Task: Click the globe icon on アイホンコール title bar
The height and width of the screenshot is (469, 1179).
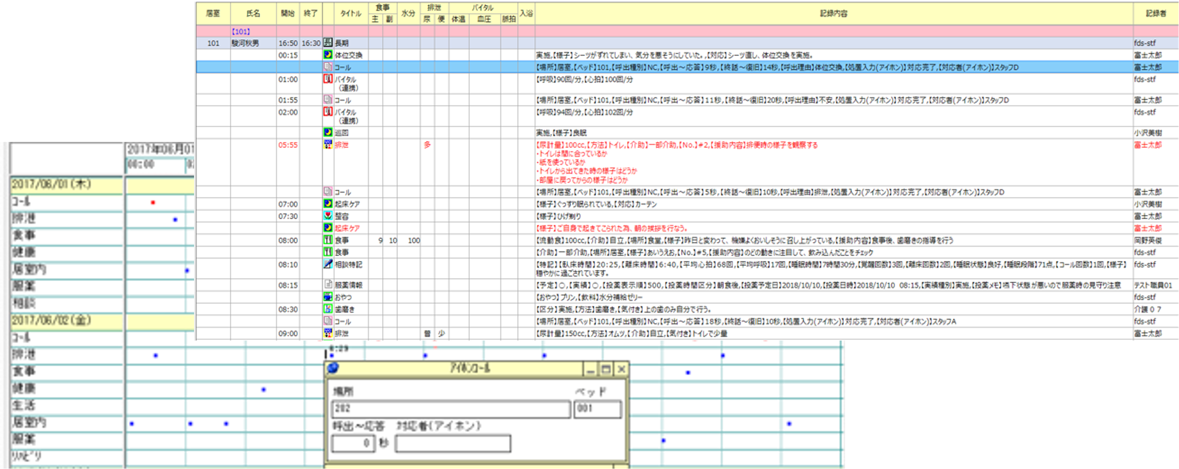Action: point(333,368)
